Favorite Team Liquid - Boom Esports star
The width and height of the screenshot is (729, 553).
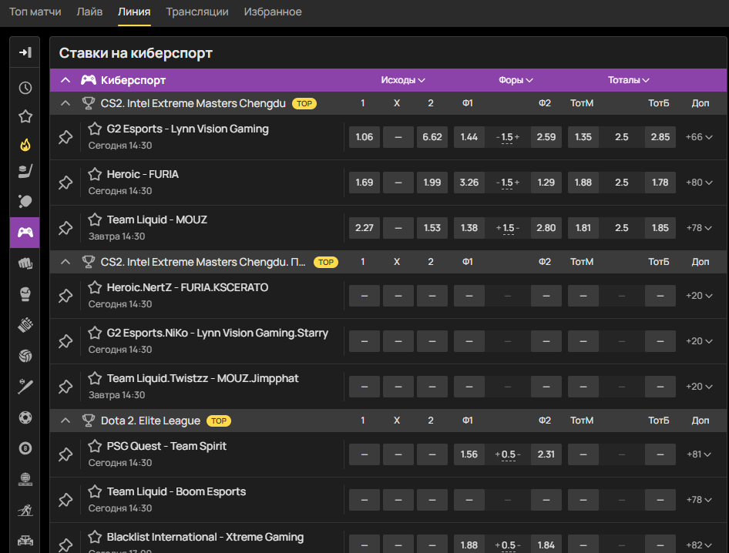pos(95,491)
